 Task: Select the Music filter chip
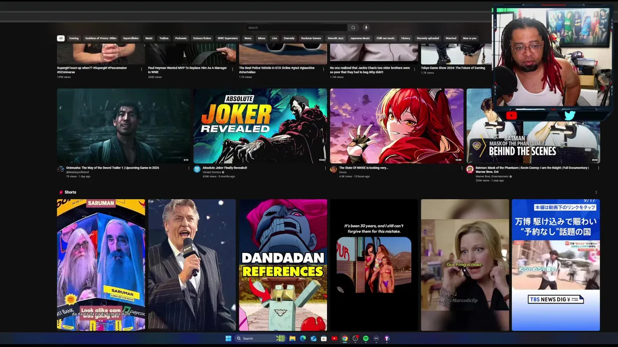tap(149, 38)
